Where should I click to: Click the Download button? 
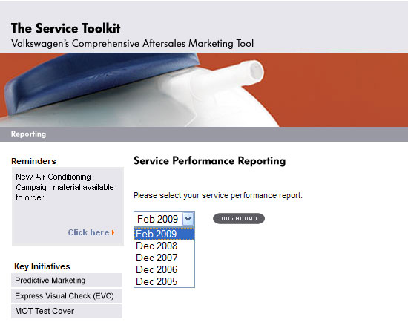tap(239, 219)
